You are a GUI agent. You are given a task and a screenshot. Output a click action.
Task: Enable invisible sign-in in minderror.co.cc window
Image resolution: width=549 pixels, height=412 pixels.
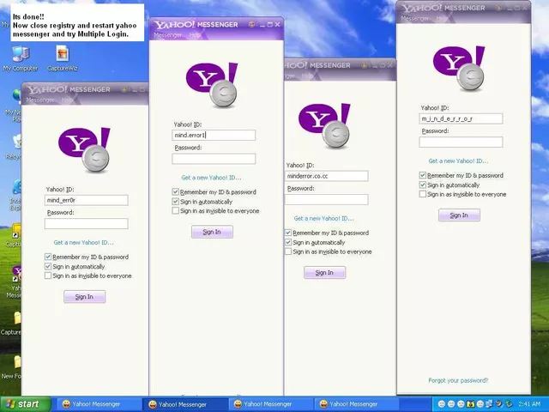point(288,251)
